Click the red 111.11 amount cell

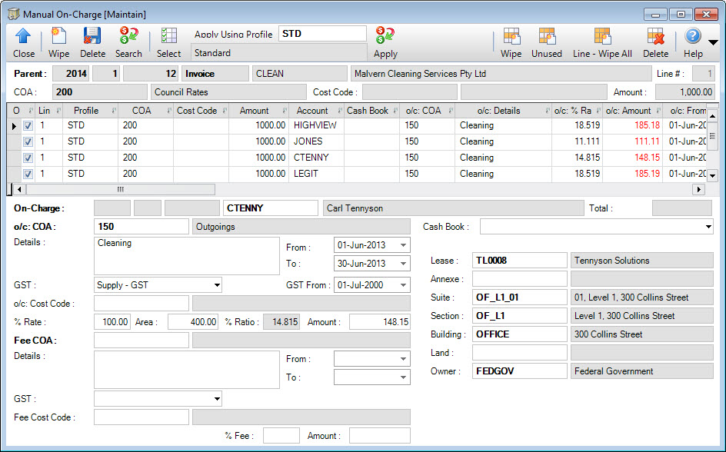(632, 141)
